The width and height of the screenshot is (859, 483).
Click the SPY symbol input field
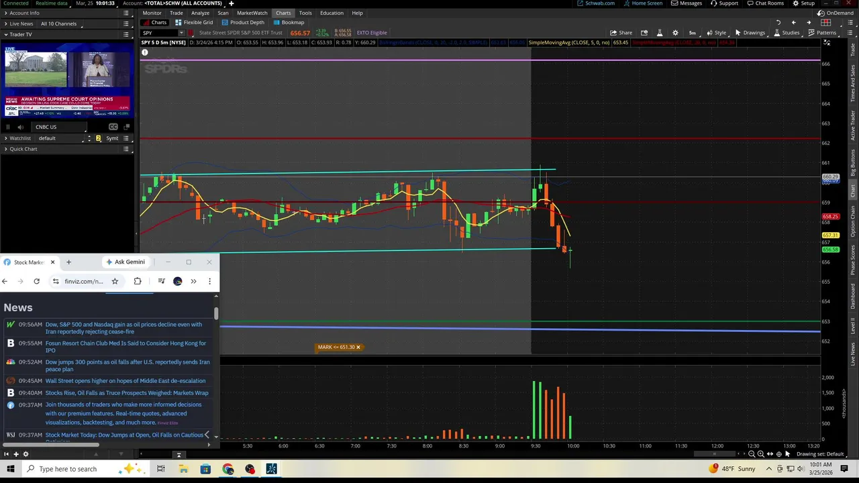click(x=158, y=33)
